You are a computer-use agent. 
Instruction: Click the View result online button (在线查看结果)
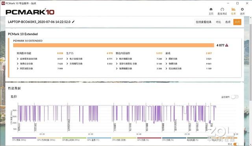click(204, 22)
